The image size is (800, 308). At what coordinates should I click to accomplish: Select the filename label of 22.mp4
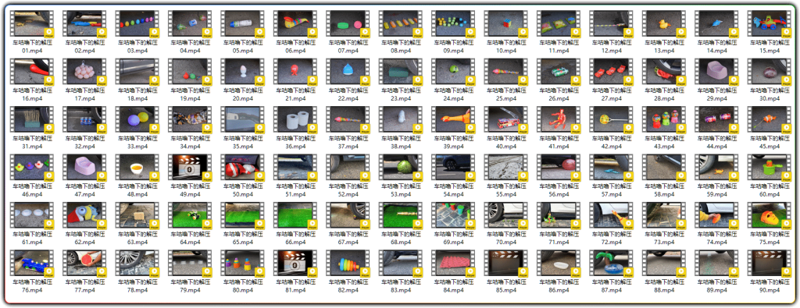pos(347,94)
